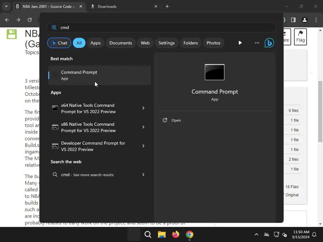Click Open in the Command Prompt preview pane
This screenshot has height=242, width=323.
(176, 120)
